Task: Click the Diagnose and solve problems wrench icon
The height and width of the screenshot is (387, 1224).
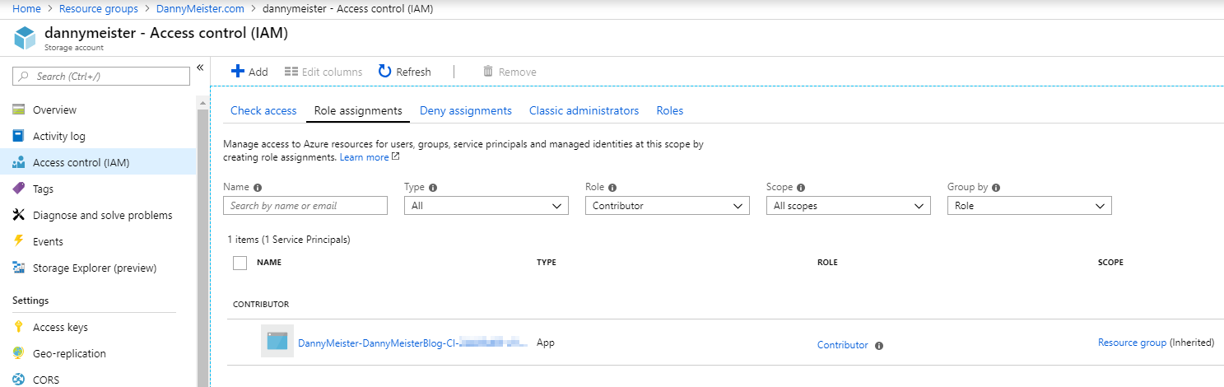Action: (x=19, y=216)
